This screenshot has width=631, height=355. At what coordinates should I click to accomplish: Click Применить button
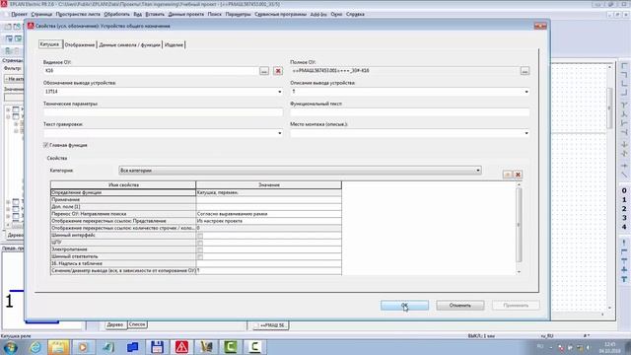tap(516, 306)
